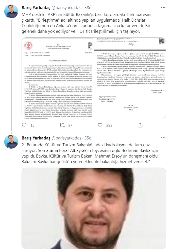The width and height of the screenshot is (170, 250).
Task: Open @barisyarkadas handle on first tweet
Action: [x=66, y=8]
